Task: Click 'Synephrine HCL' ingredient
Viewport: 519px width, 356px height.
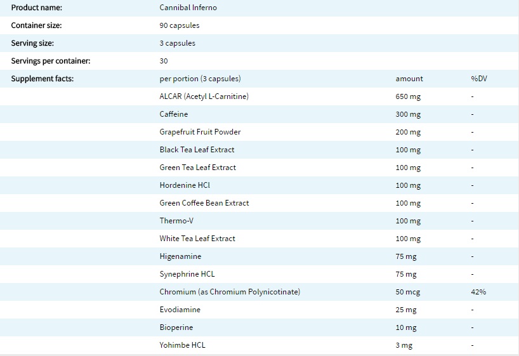Action: (x=187, y=275)
